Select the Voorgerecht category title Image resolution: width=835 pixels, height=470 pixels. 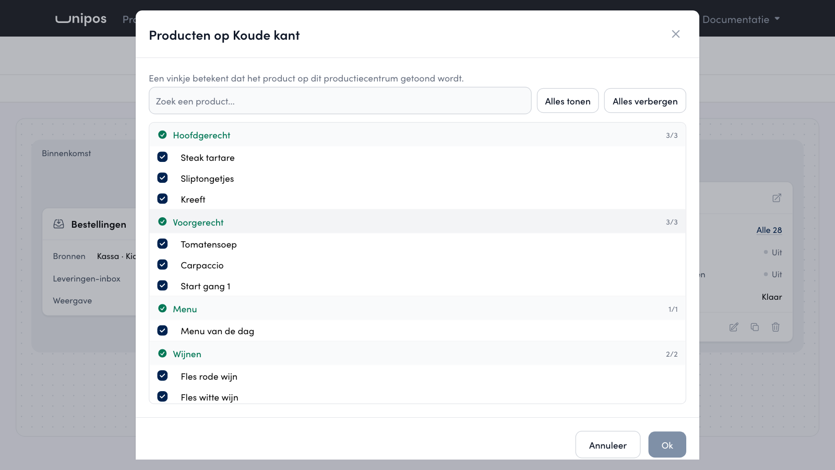click(198, 222)
